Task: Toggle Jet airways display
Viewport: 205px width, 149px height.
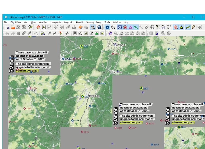Action: pos(163,27)
